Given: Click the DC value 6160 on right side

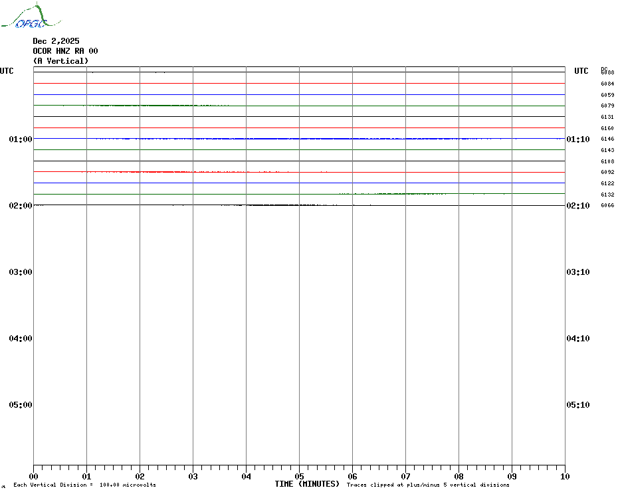Looking at the screenshot, I should (x=607, y=128).
